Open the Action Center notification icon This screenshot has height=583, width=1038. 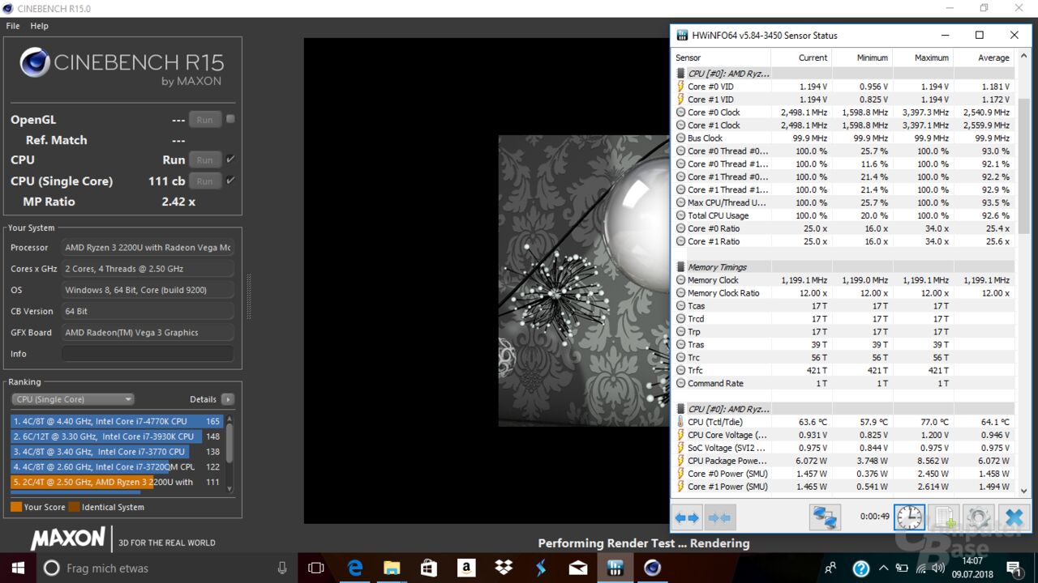(x=1013, y=568)
